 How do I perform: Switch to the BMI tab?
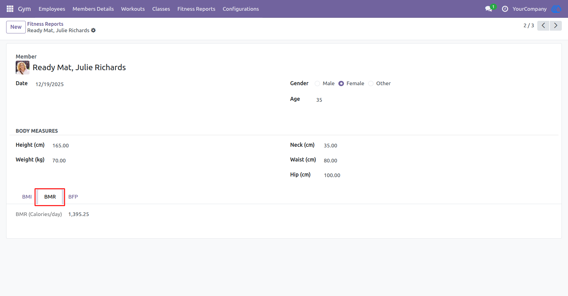click(x=27, y=197)
